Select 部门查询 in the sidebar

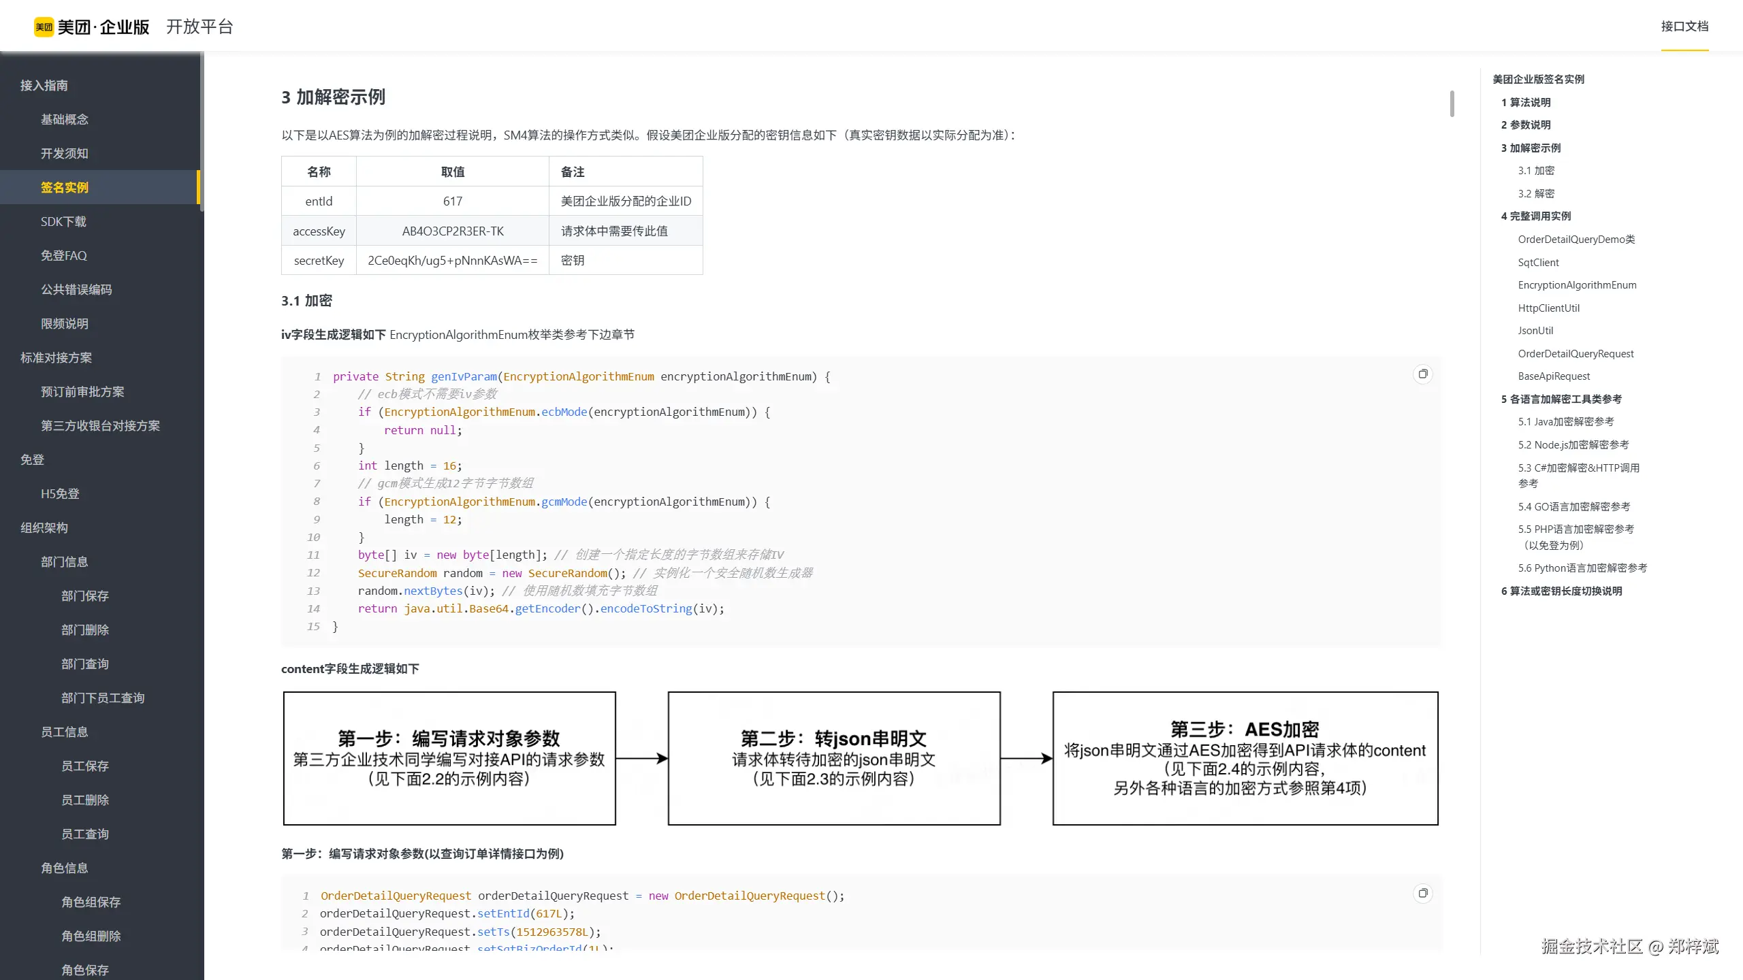coord(84,664)
